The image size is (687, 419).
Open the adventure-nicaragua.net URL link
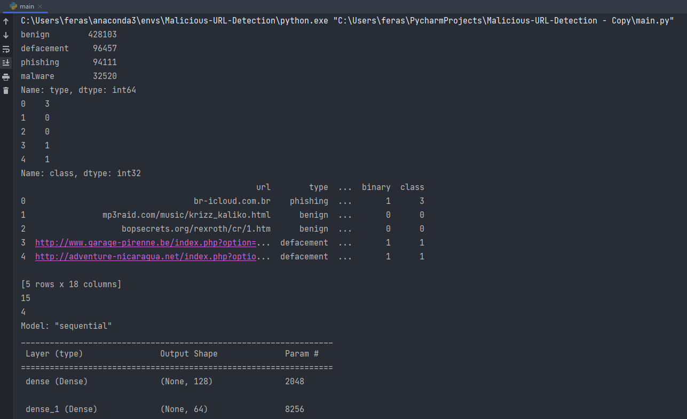click(x=145, y=257)
